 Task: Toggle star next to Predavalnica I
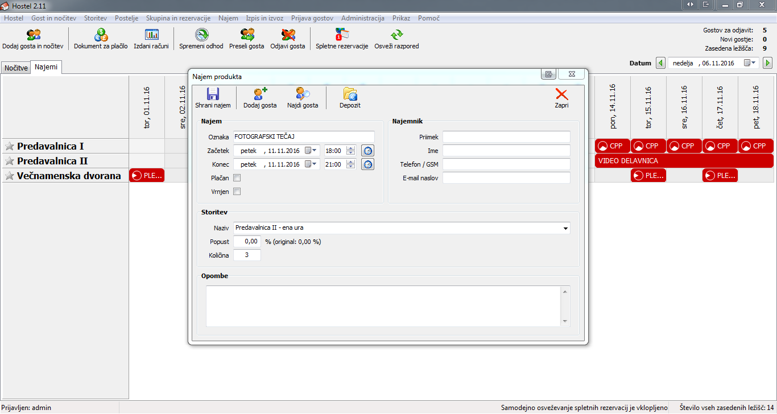[x=9, y=146]
